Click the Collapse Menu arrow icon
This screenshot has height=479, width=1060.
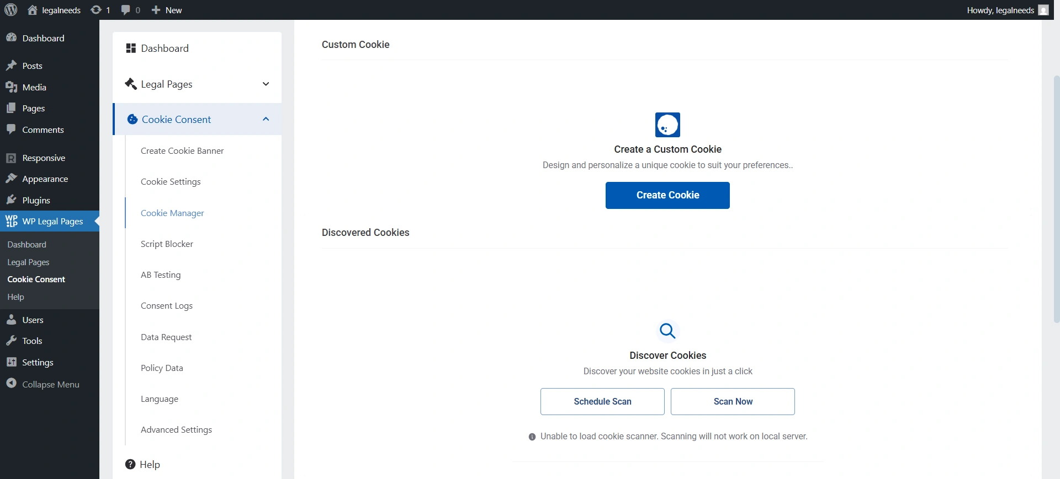[x=12, y=384]
